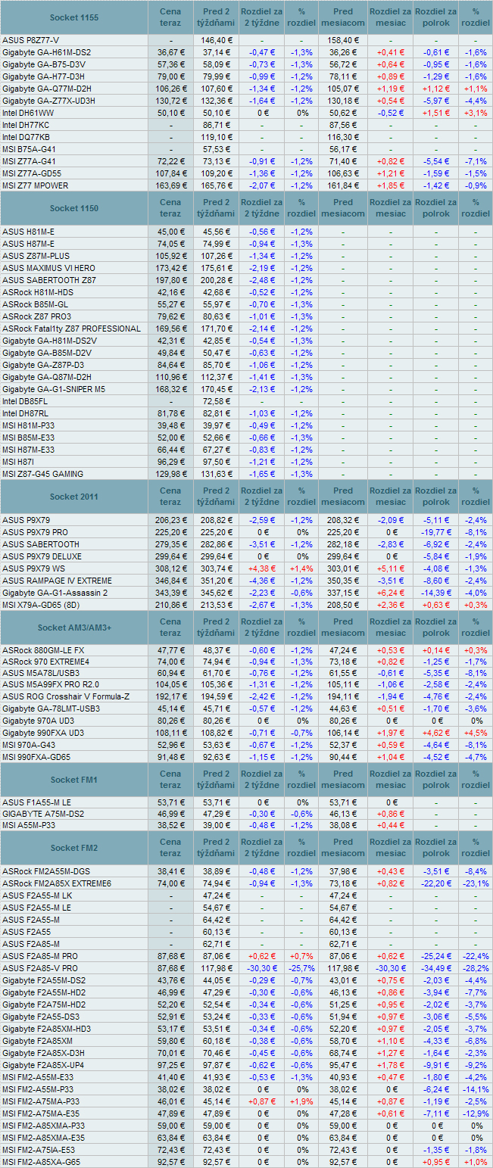Click the -19,77 € half-year difference for P9X79 PRO
This screenshot has width=493, height=1168.
437,532
